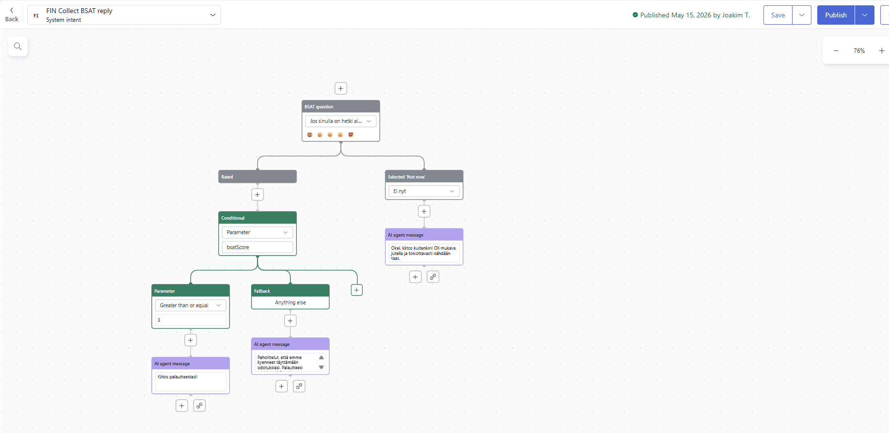Select the Conditional node header
The width and height of the screenshot is (889, 433).
pos(257,218)
